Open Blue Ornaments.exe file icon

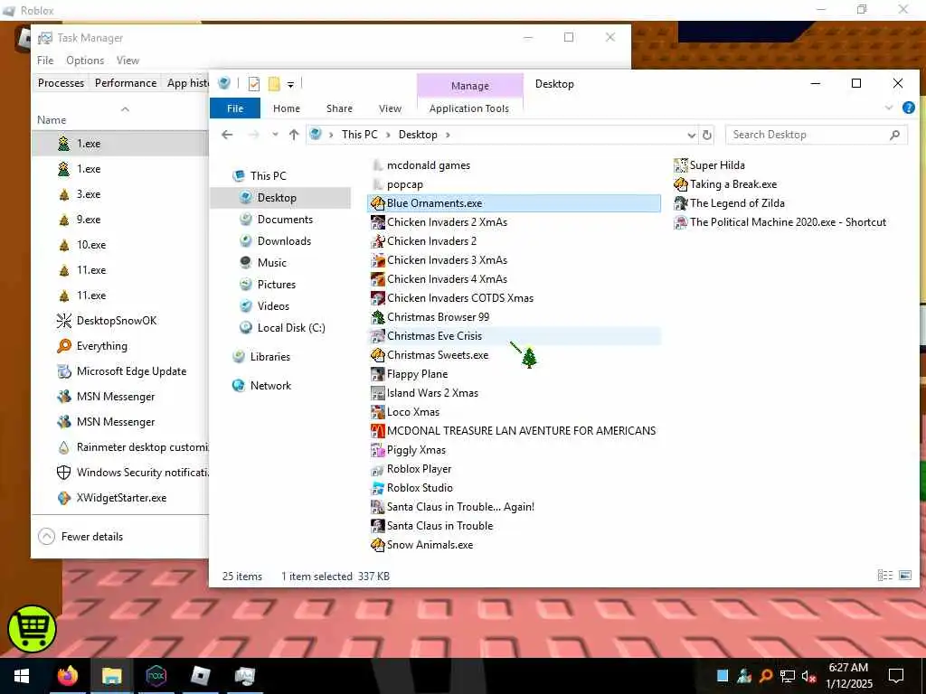click(x=377, y=203)
